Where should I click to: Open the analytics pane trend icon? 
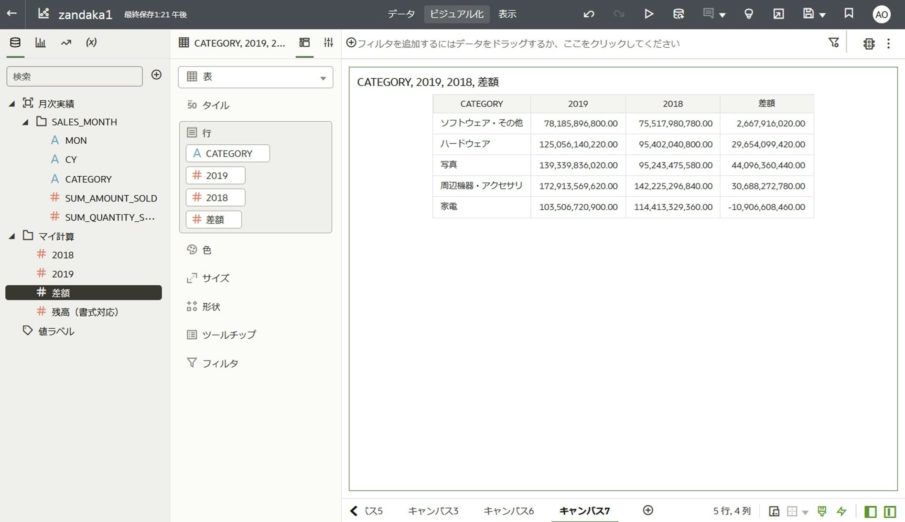point(66,43)
